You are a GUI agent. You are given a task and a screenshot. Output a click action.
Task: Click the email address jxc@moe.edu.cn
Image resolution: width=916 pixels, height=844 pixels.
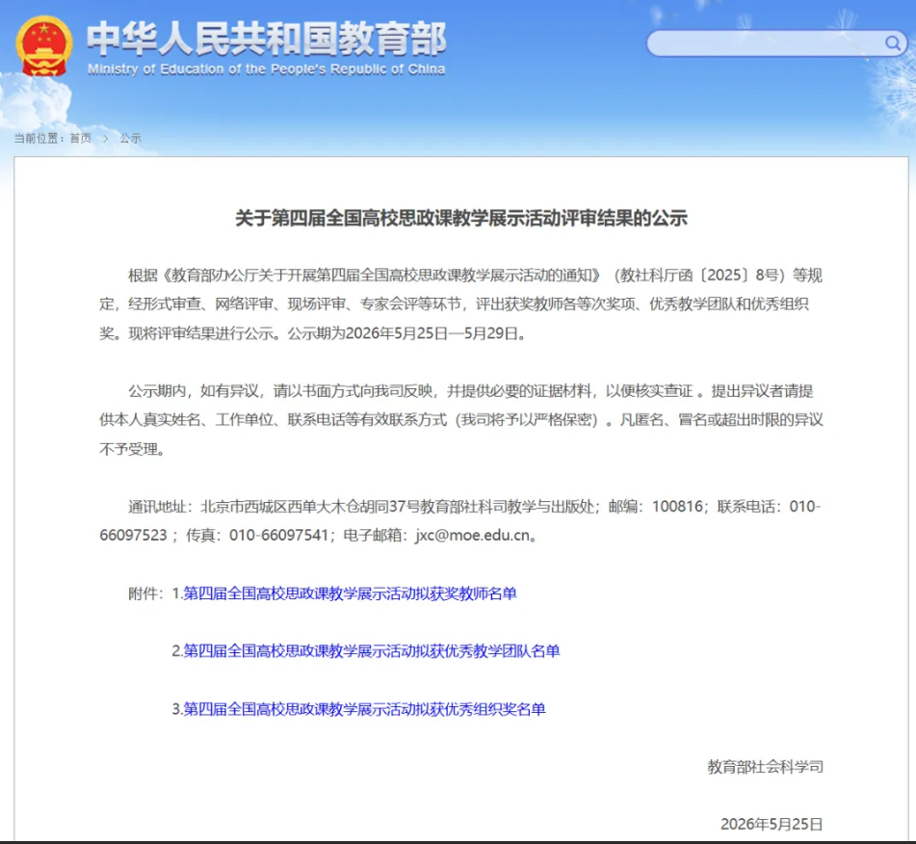click(473, 536)
